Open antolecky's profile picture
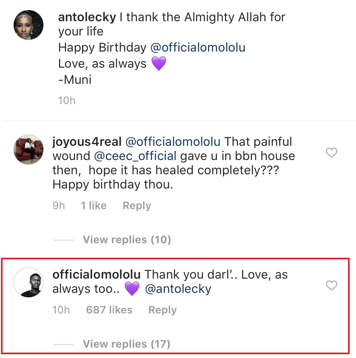The height and width of the screenshot is (358, 356). 29,25
